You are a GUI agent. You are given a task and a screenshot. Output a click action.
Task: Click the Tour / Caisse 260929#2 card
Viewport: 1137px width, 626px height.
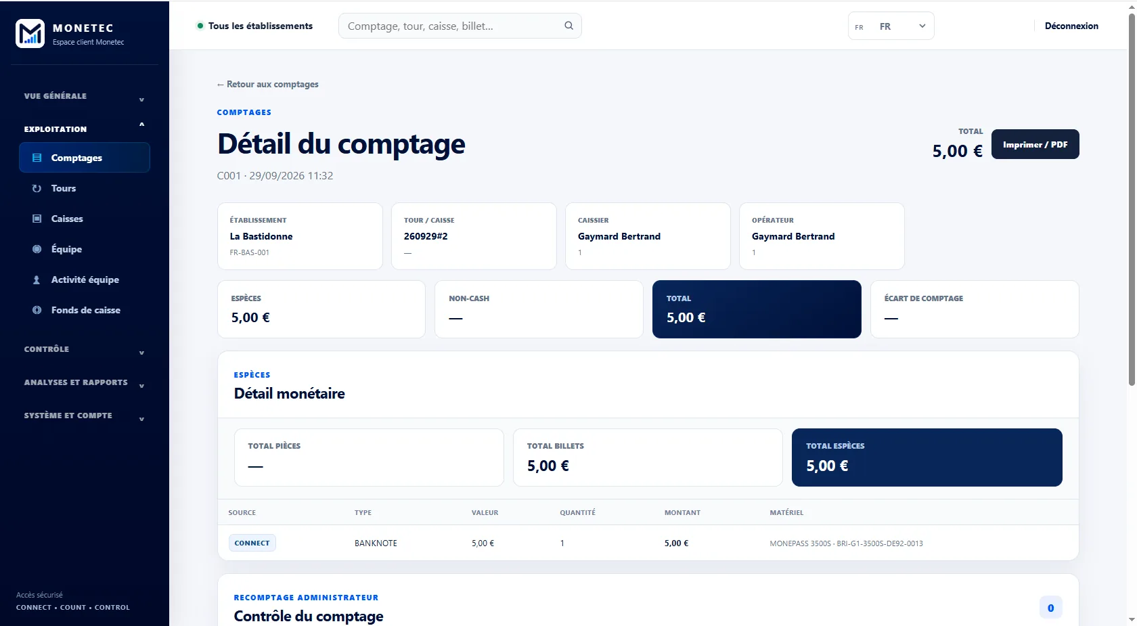(x=474, y=236)
